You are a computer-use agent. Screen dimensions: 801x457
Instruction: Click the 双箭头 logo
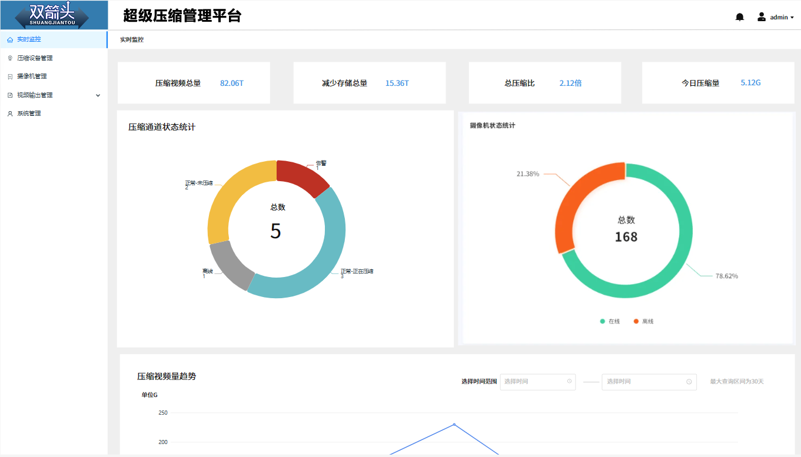point(54,15)
